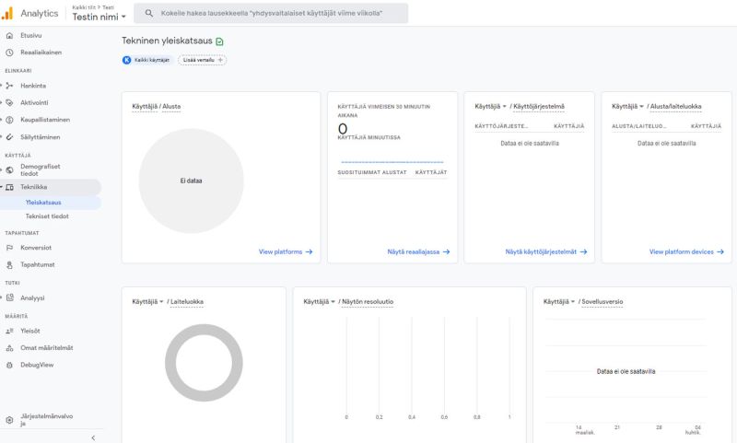Open the DebugView icon in sidebar
Viewport: 737px width, 443px height.
[9, 365]
